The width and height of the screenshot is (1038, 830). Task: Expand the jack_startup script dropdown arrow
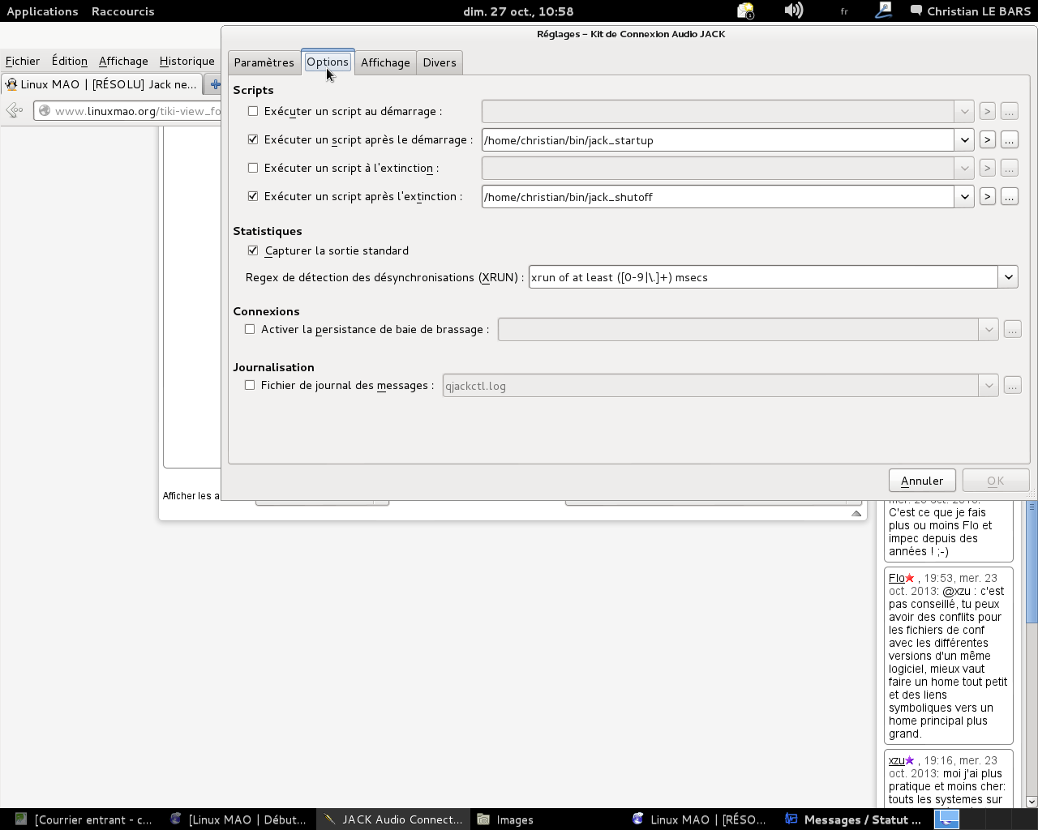coord(964,140)
